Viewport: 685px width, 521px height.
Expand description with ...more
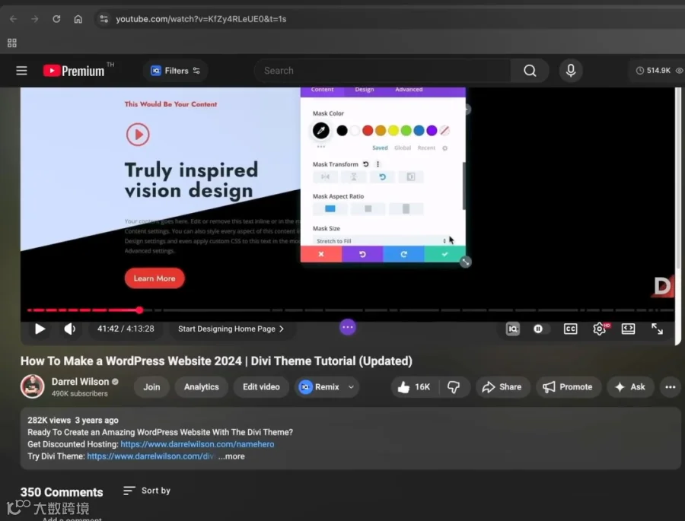(231, 456)
